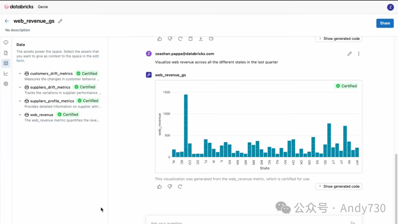Go back using the left arrow
Screen dimensions: 398x224
(7, 21)
